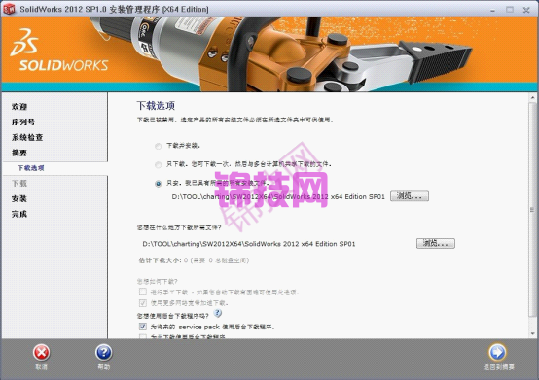539x380 pixels.
Task: Click the SolidWorks title bar app icon
Action: coord(9,9)
